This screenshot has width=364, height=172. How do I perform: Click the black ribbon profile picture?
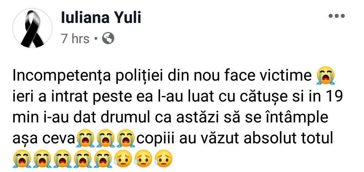[32, 28]
